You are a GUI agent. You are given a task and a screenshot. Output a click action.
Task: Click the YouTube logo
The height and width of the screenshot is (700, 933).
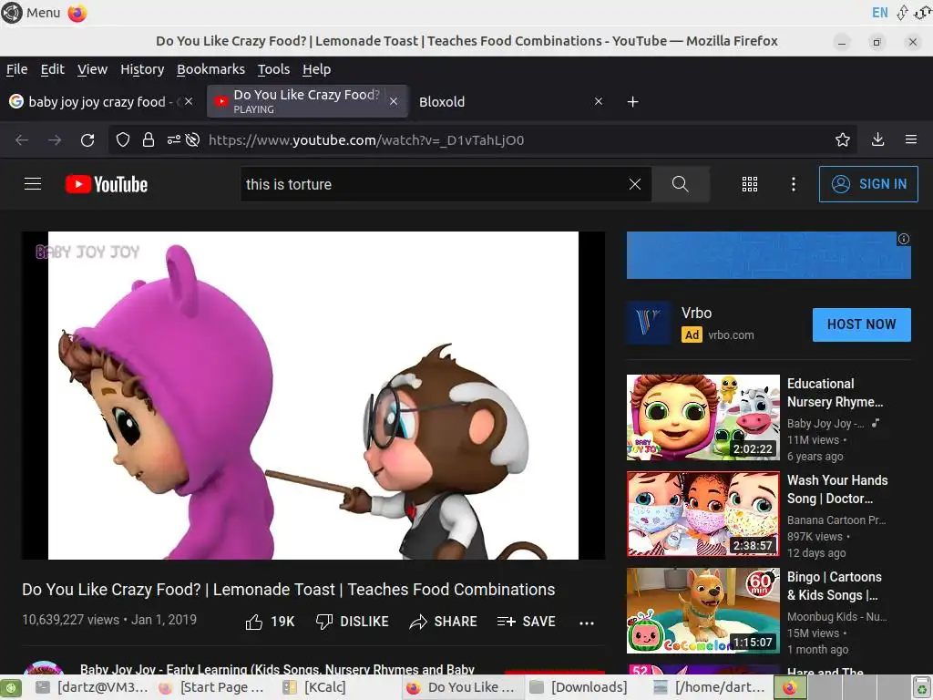coord(107,184)
